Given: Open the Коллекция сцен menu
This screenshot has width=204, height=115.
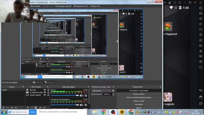Looking at the screenshot, I should (63, 6).
